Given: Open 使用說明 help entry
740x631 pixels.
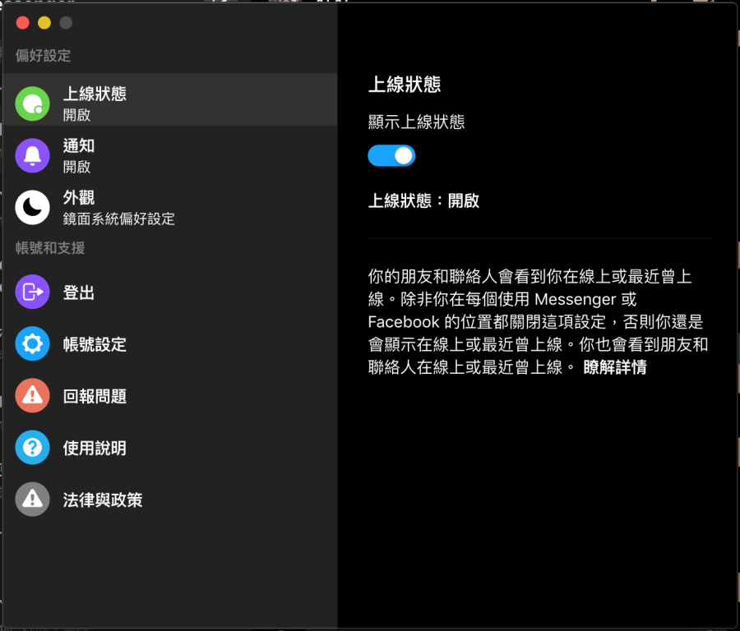Looking at the screenshot, I should (170, 448).
